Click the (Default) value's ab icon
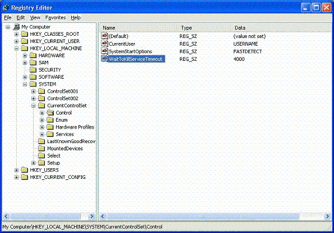334x233 pixels. (104, 36)
